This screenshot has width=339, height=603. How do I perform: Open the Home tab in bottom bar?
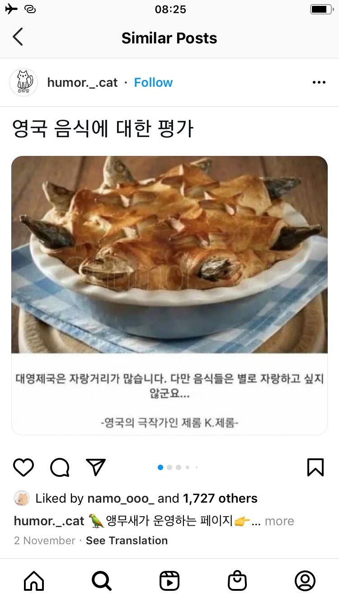34,581
